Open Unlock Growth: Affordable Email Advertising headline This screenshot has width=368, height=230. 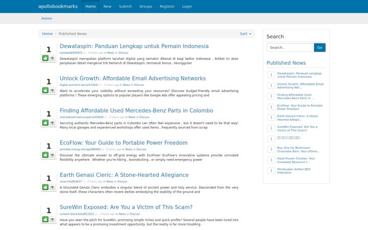[132, 78]
